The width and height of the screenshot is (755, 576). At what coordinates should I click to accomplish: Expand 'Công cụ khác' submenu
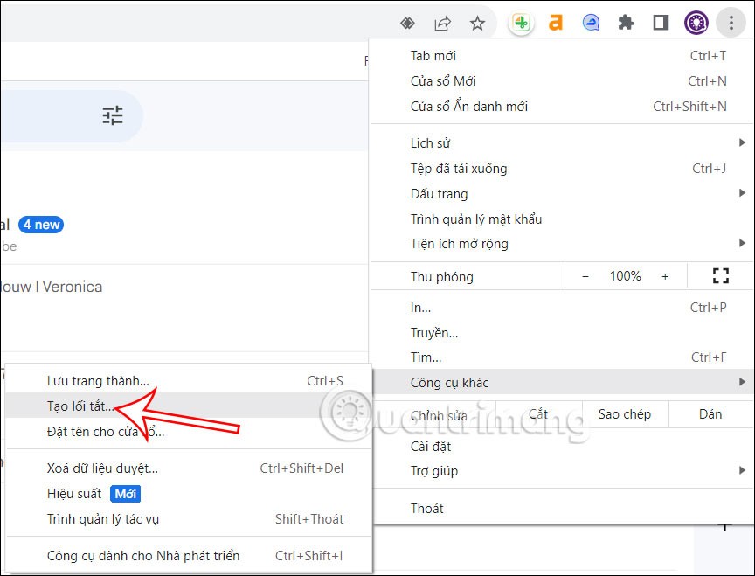(561, 382)
